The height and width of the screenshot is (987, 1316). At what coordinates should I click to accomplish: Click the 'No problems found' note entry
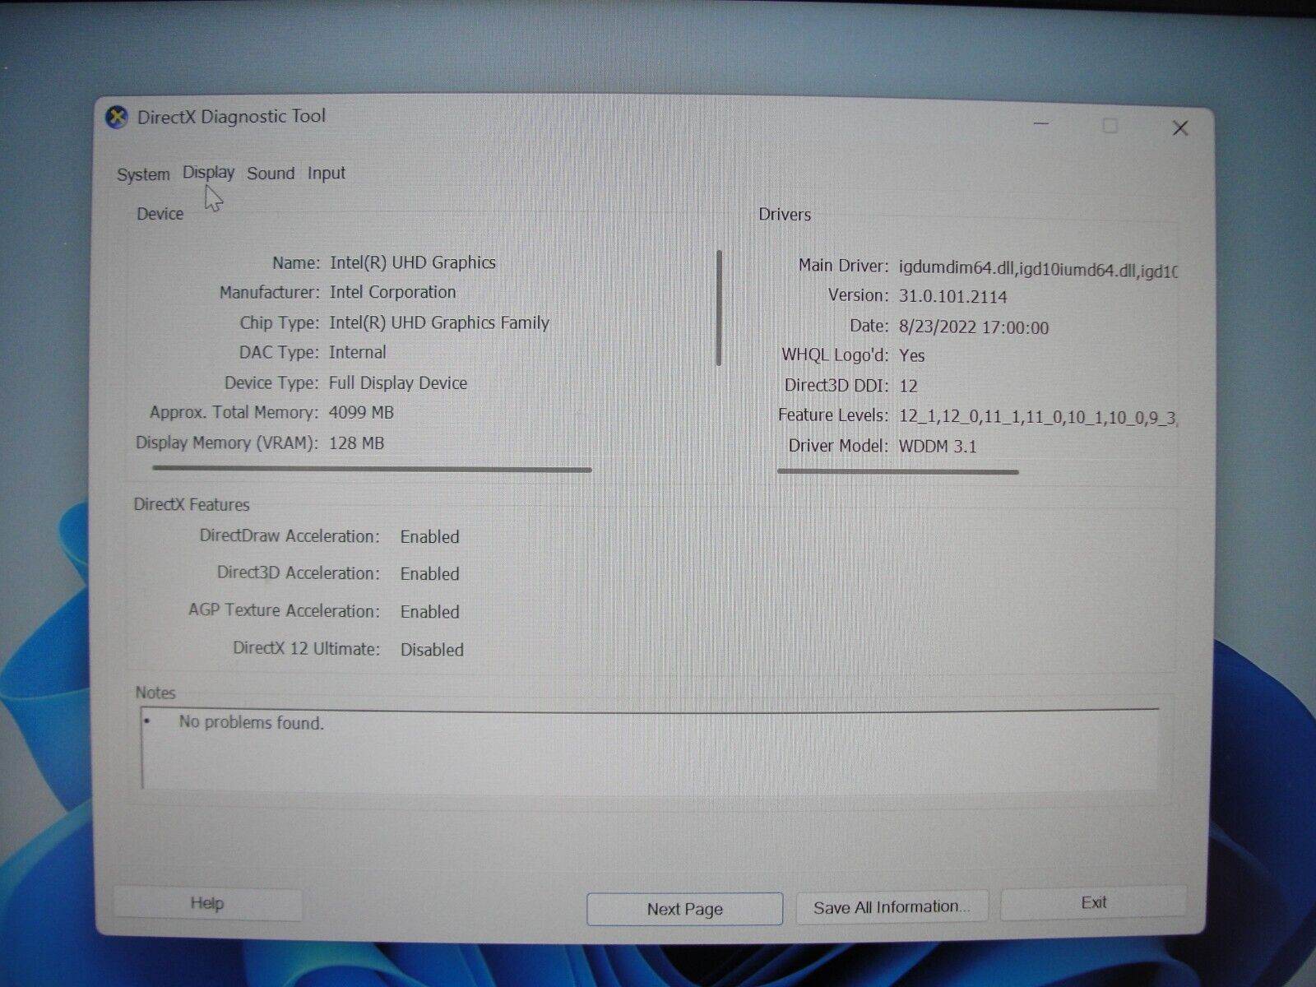(250, 725)
